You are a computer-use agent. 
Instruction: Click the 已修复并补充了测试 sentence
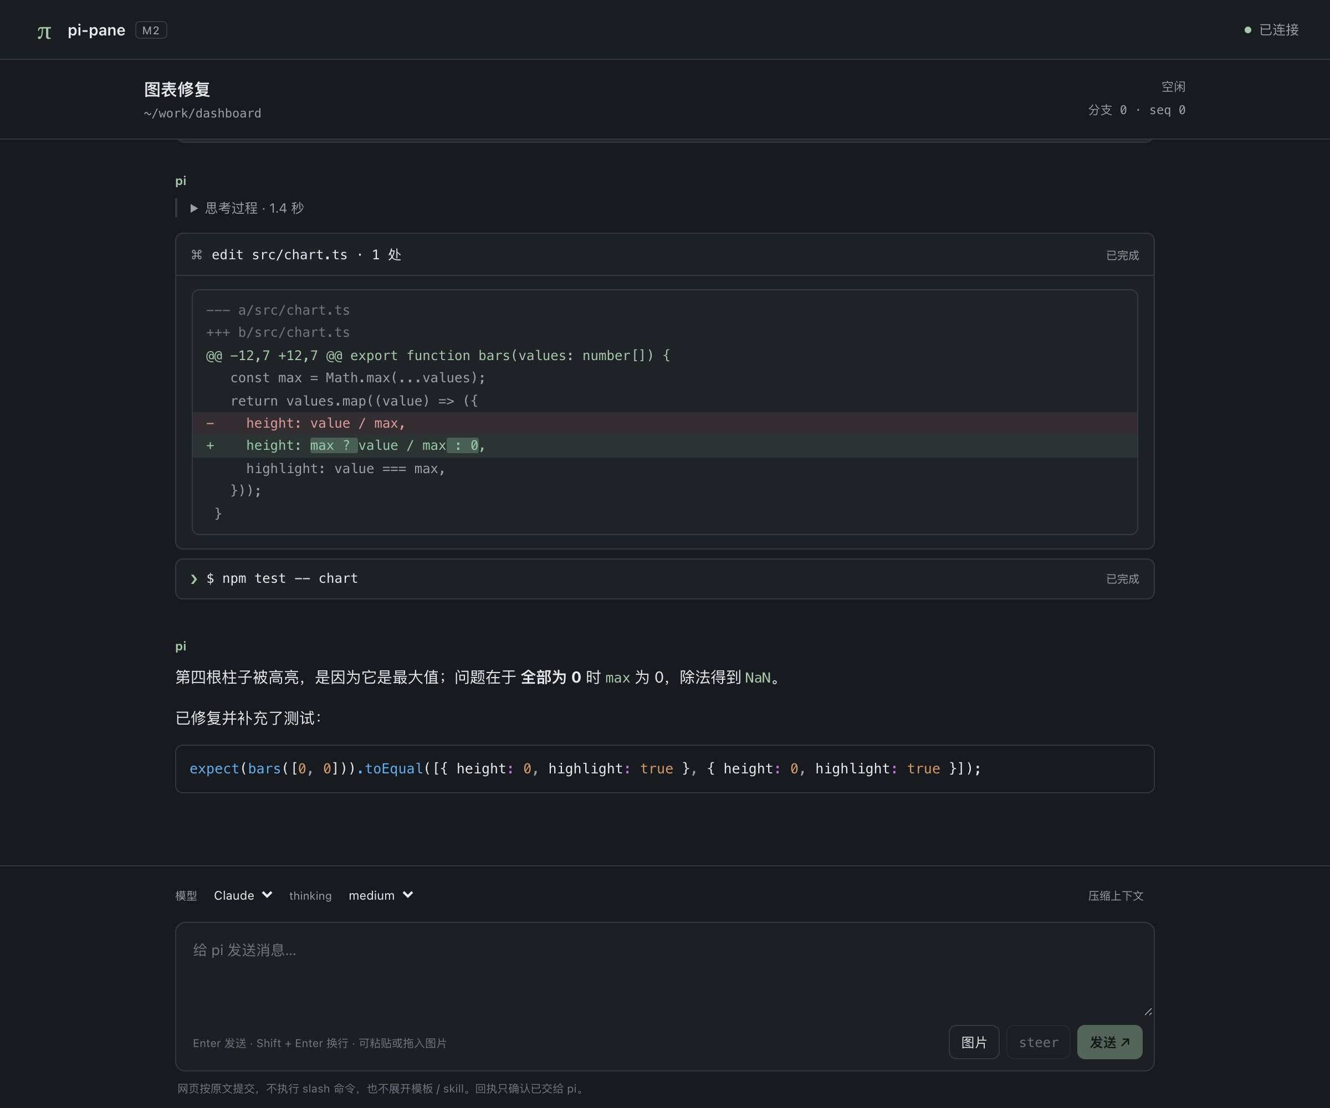[x=248, y=718]
